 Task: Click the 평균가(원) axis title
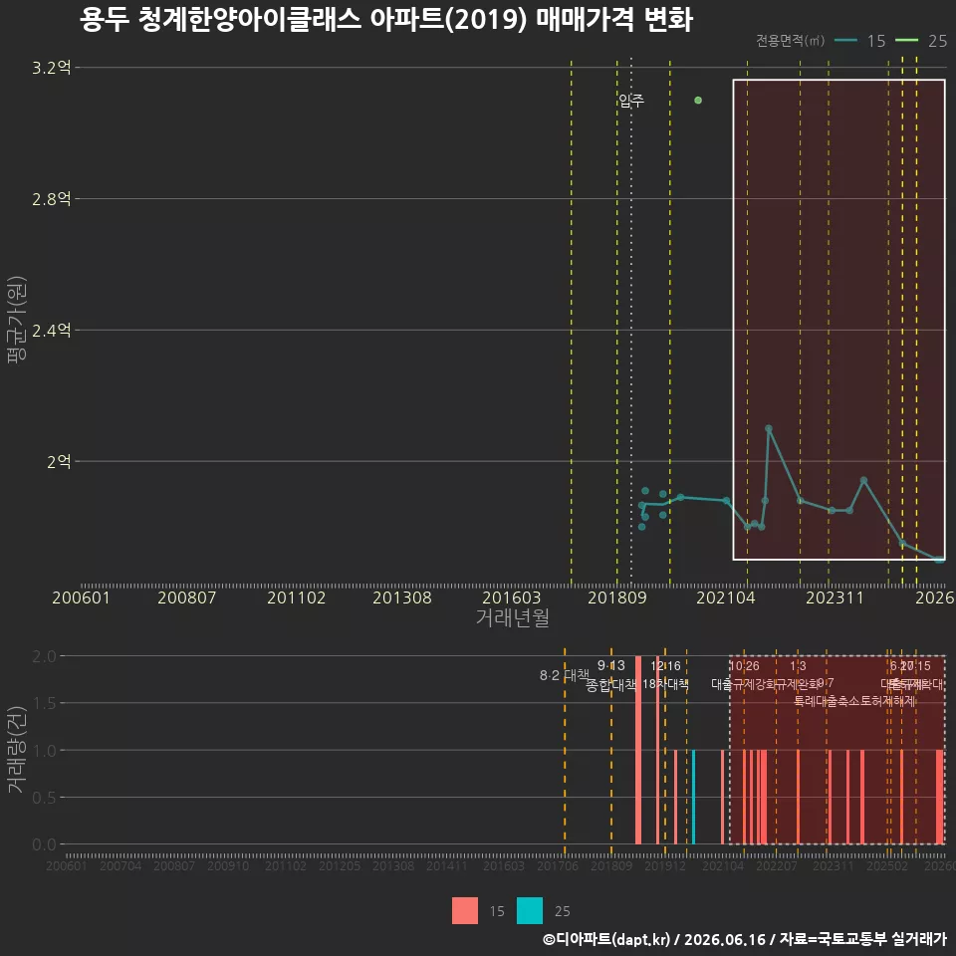point(17,320)
